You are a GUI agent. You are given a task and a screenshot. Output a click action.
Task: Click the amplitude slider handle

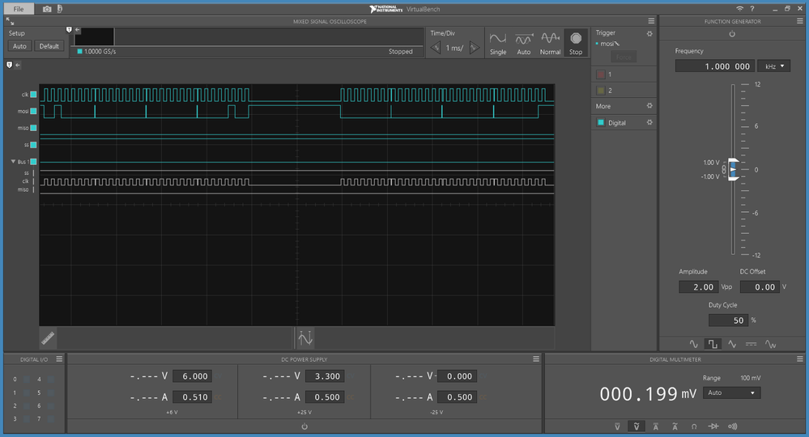coord(733,170)
